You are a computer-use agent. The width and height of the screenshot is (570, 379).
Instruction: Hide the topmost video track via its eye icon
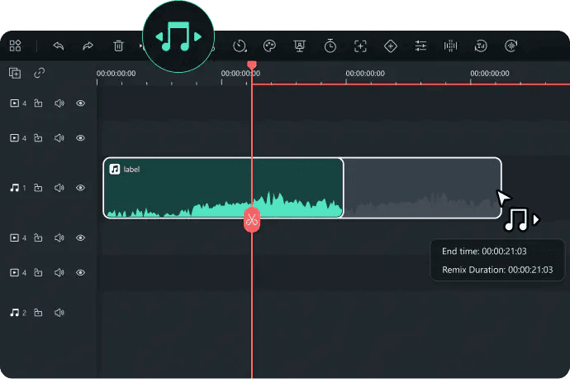[x=81, y=103]
